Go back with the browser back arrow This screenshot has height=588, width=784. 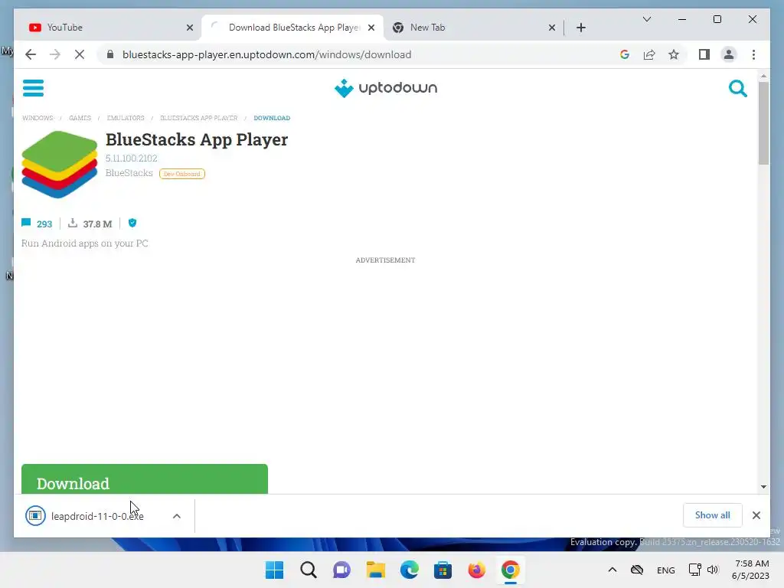point(31,54)
